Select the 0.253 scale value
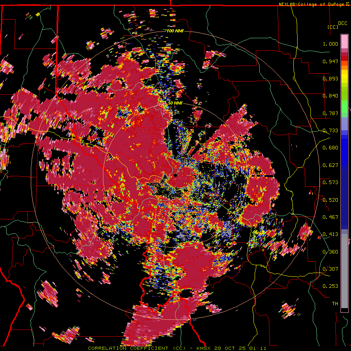Image resolution: width=351 pixels, height=351 pixels. (x=330, y=286)
